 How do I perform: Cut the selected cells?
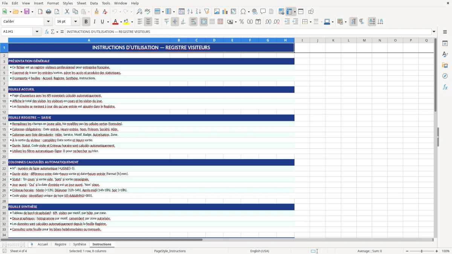(x=67, y=12)
